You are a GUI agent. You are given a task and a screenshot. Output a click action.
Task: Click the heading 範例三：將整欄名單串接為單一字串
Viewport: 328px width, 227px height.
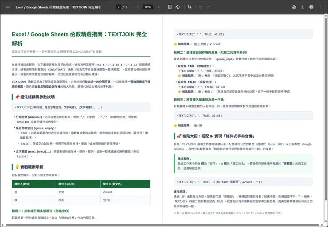199,100
